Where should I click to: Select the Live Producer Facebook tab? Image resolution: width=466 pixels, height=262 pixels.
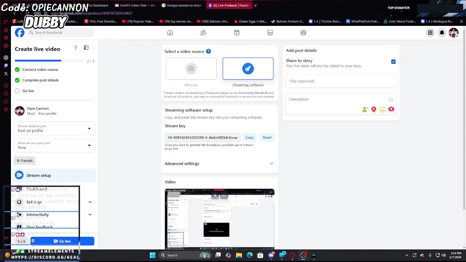[x=229, y=5]
